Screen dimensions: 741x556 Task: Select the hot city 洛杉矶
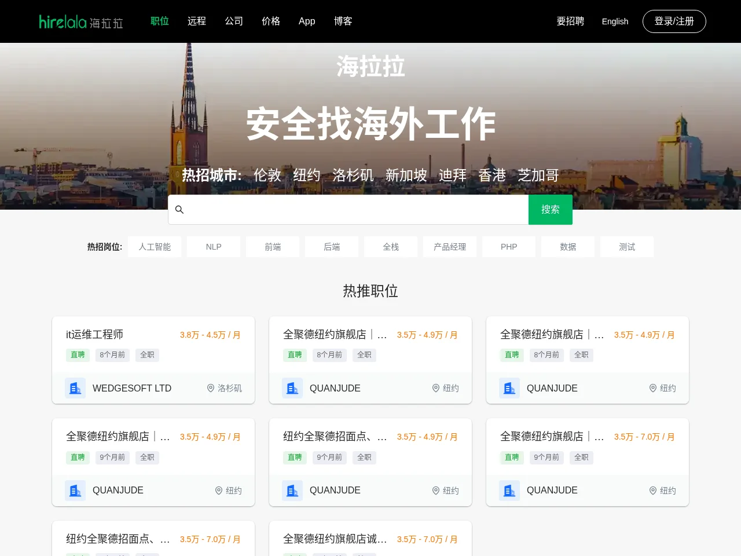pyautogui.click(x=353, y=175)
